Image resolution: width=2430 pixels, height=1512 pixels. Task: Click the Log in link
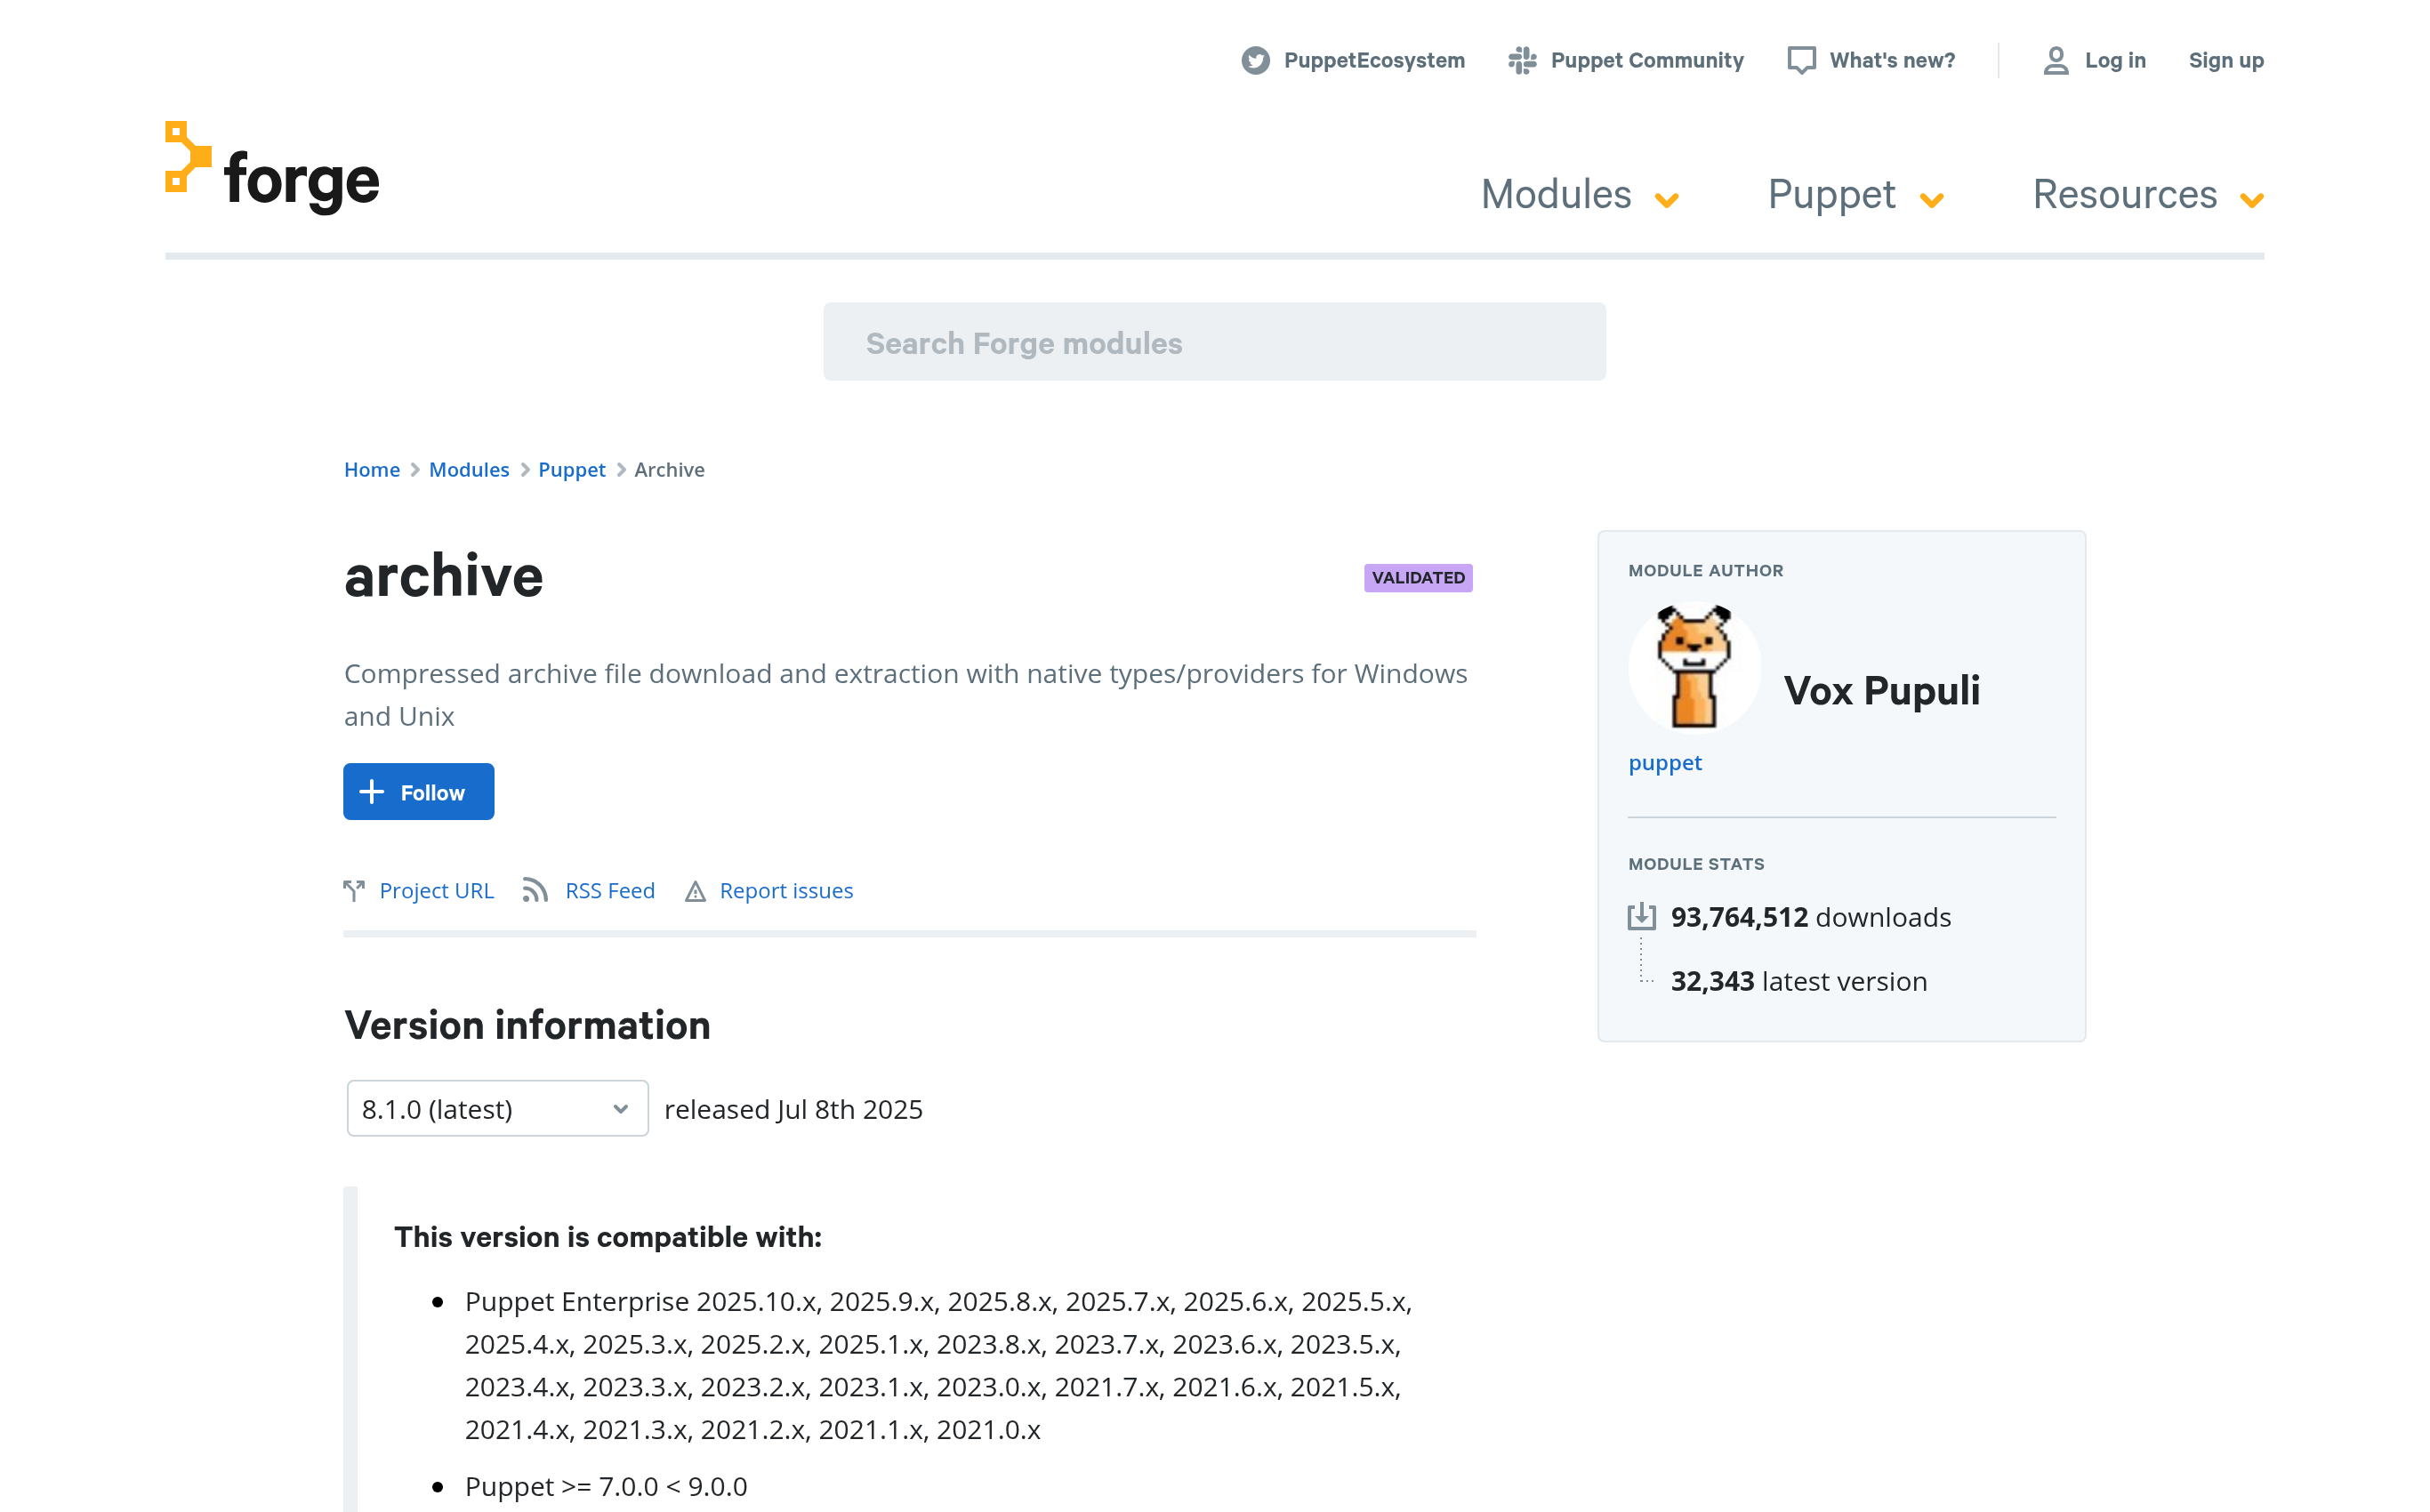pos(2115,61)
